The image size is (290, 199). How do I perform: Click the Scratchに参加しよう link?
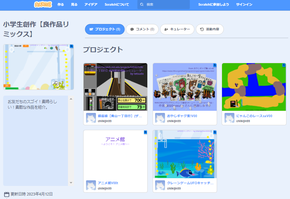coord(214,5)
